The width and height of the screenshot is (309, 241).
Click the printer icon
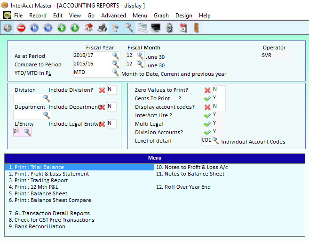click(102, 28)
